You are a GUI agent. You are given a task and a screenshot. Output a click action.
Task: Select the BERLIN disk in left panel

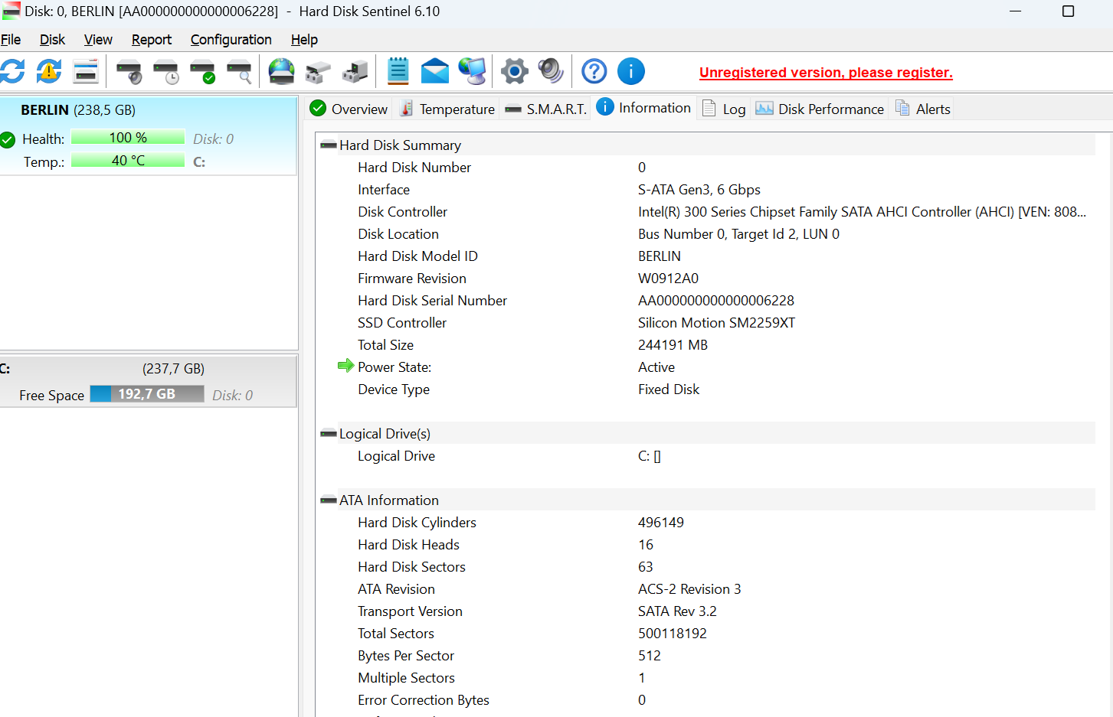(77, 110)
